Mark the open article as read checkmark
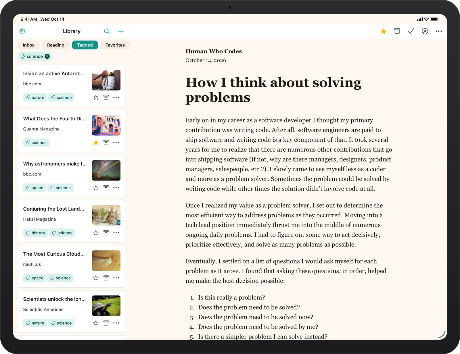 [411, 31]
